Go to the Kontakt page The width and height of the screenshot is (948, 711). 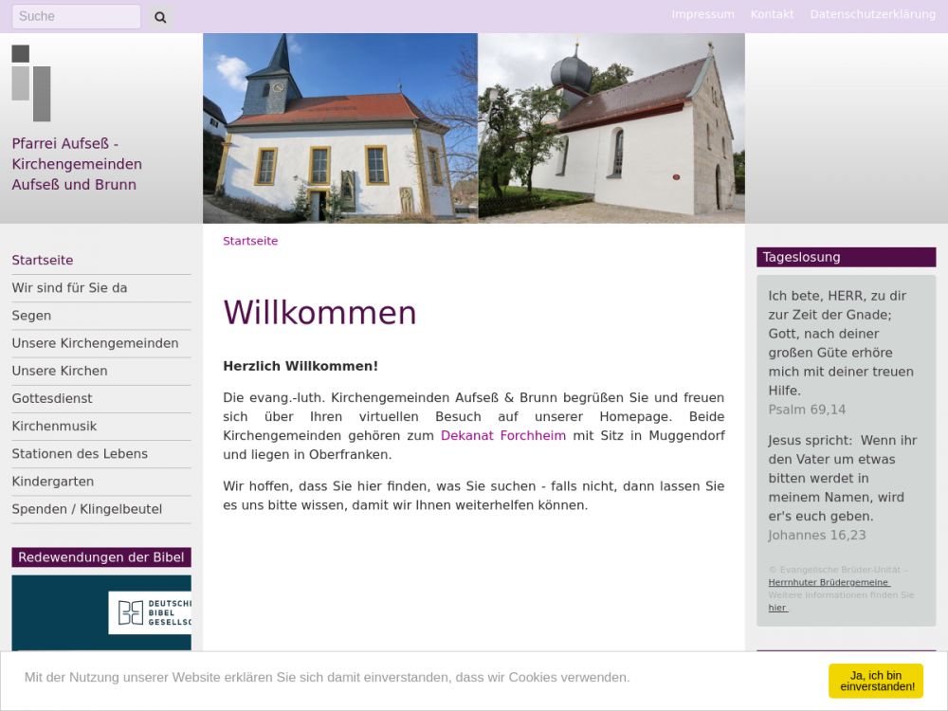point(772,14)
